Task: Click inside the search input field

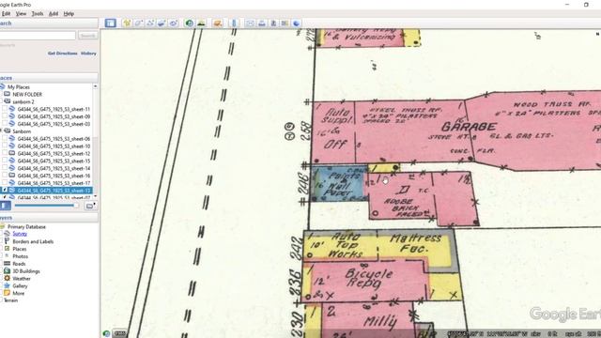Action: click(38, 36)
